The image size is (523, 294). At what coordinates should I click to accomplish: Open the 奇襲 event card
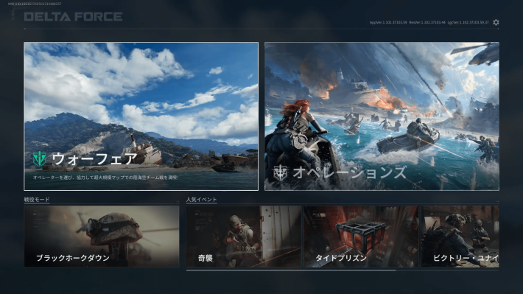pos(244,237)
